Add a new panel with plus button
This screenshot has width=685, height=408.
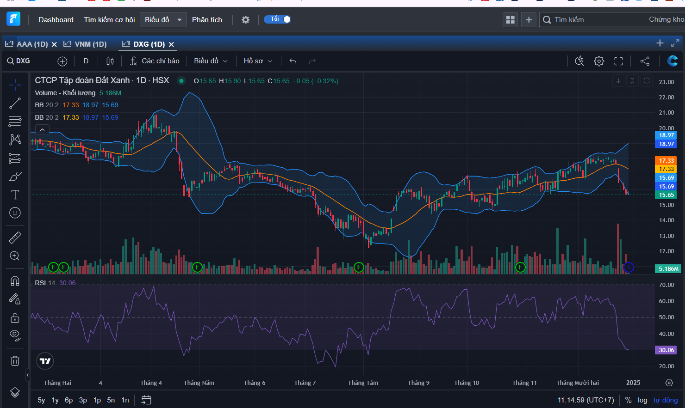click(529, 19)
